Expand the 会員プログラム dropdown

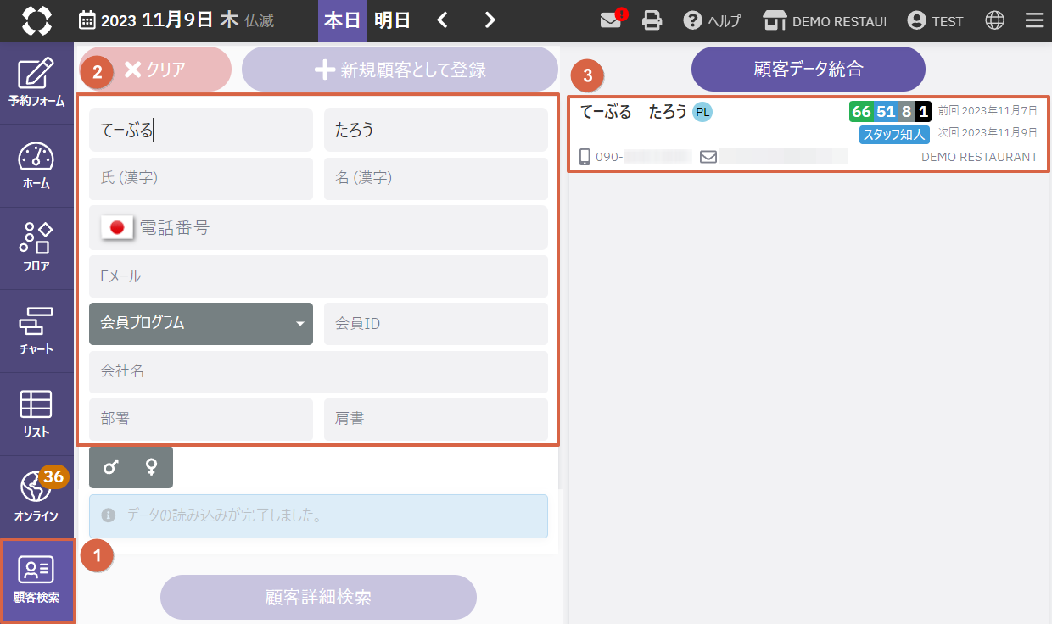pyautogui.click(x=200, y=323)
